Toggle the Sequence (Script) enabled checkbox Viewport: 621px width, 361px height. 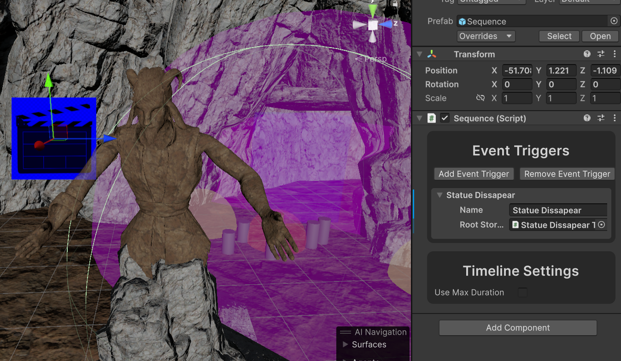pyautogui.click(x=445, y=118)
